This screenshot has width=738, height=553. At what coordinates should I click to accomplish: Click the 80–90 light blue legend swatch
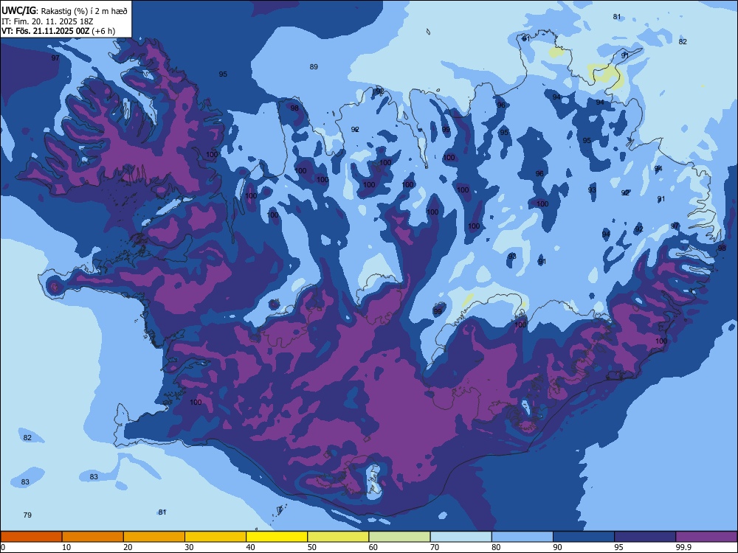coord(523,537)
